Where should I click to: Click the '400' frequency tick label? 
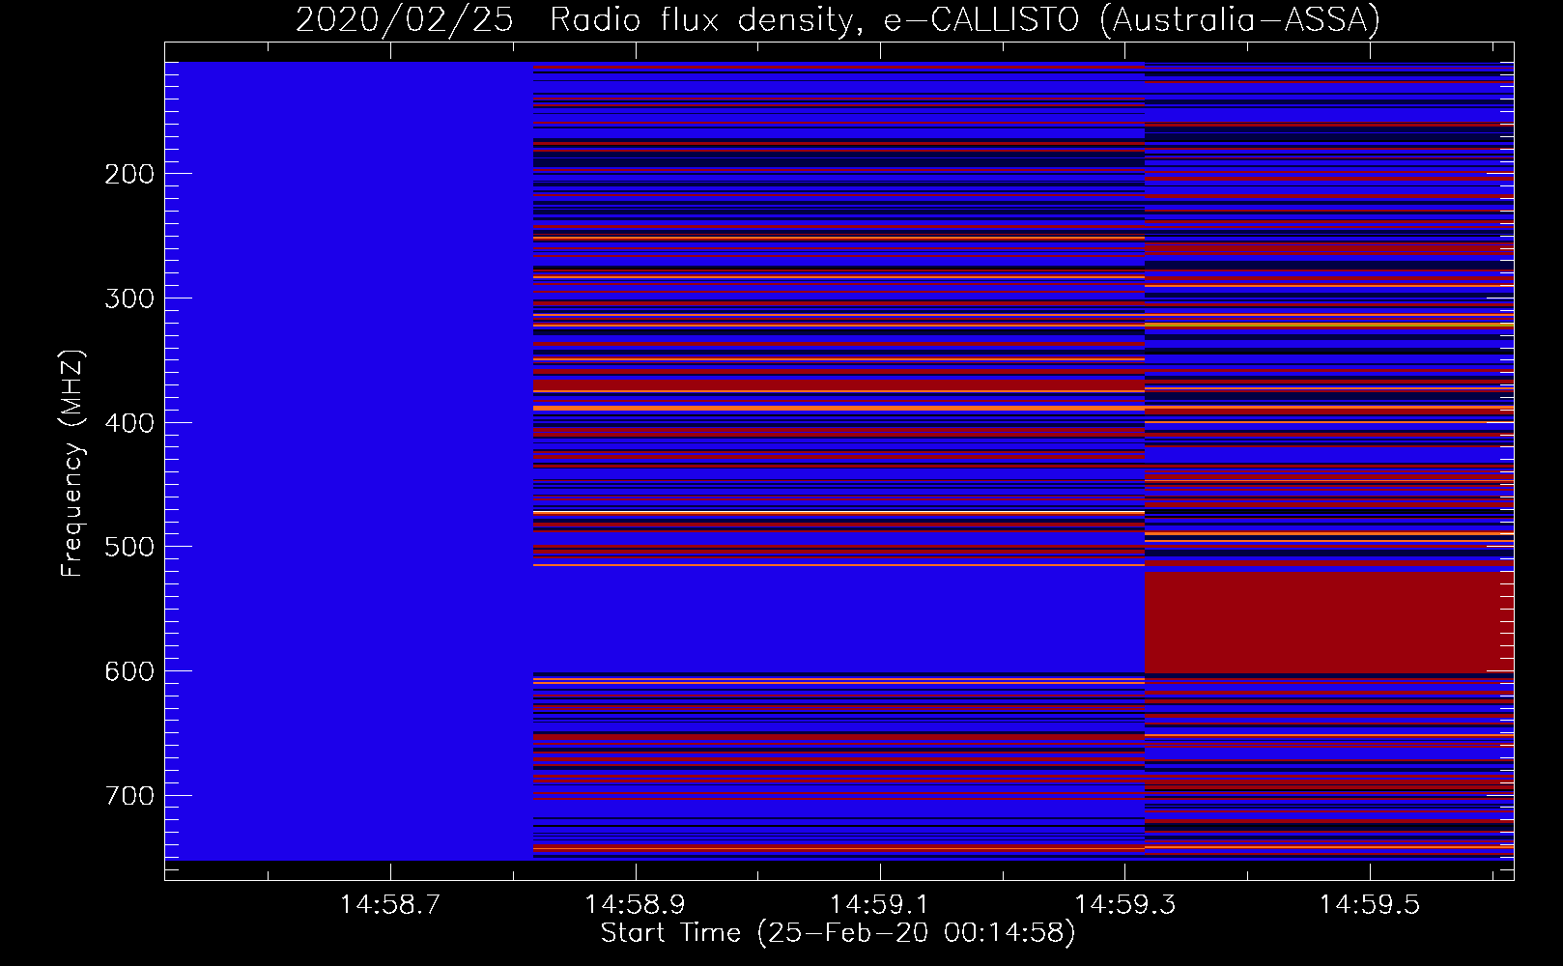click(128, 422)
